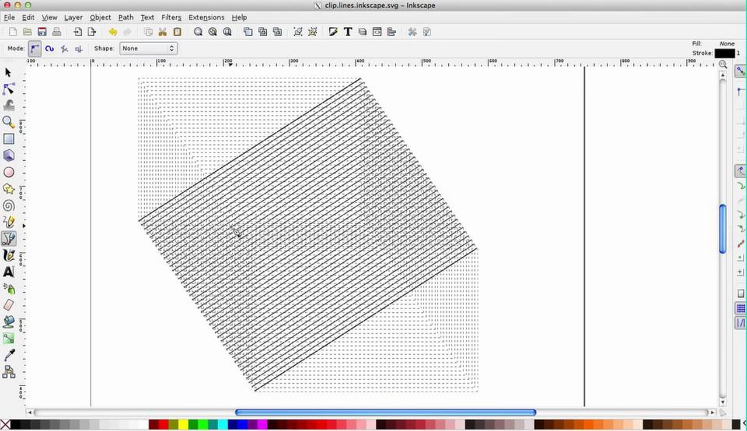Toggle Spiro path mode in the pen options
Screen dimensions: 747x431
50,48
